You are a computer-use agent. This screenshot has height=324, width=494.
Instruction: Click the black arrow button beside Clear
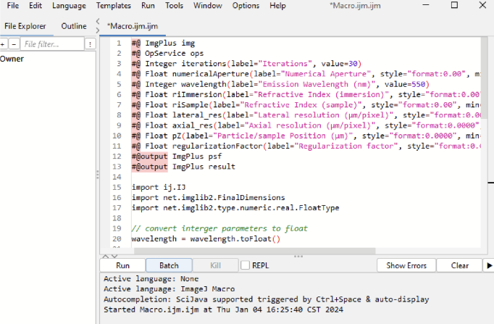click(x=489, y=265)
